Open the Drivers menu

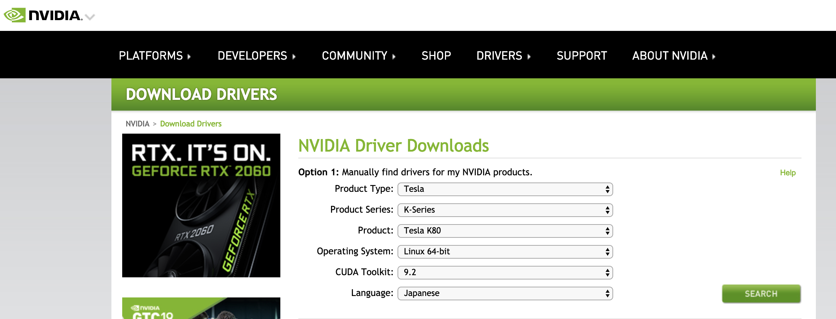click(x=504, y=56)
